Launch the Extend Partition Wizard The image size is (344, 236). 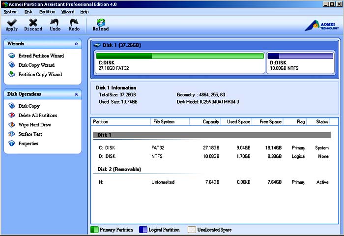pos(41,56)
